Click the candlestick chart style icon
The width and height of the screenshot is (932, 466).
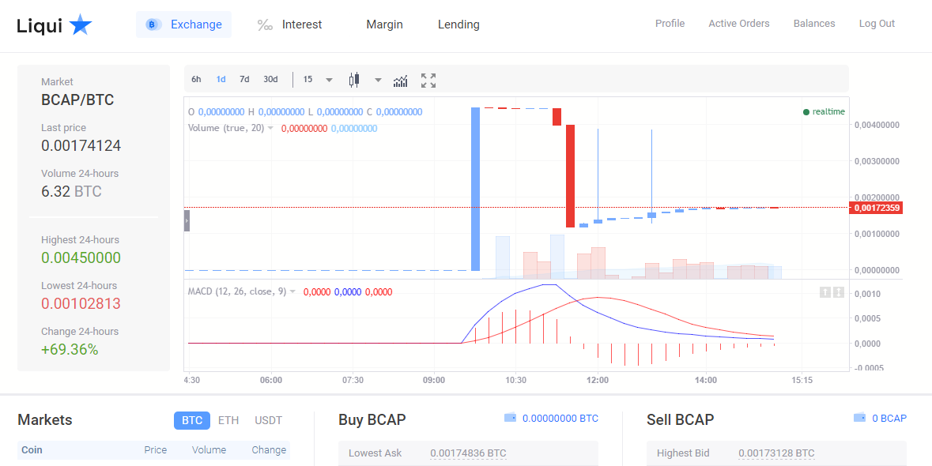pos(353,80)
